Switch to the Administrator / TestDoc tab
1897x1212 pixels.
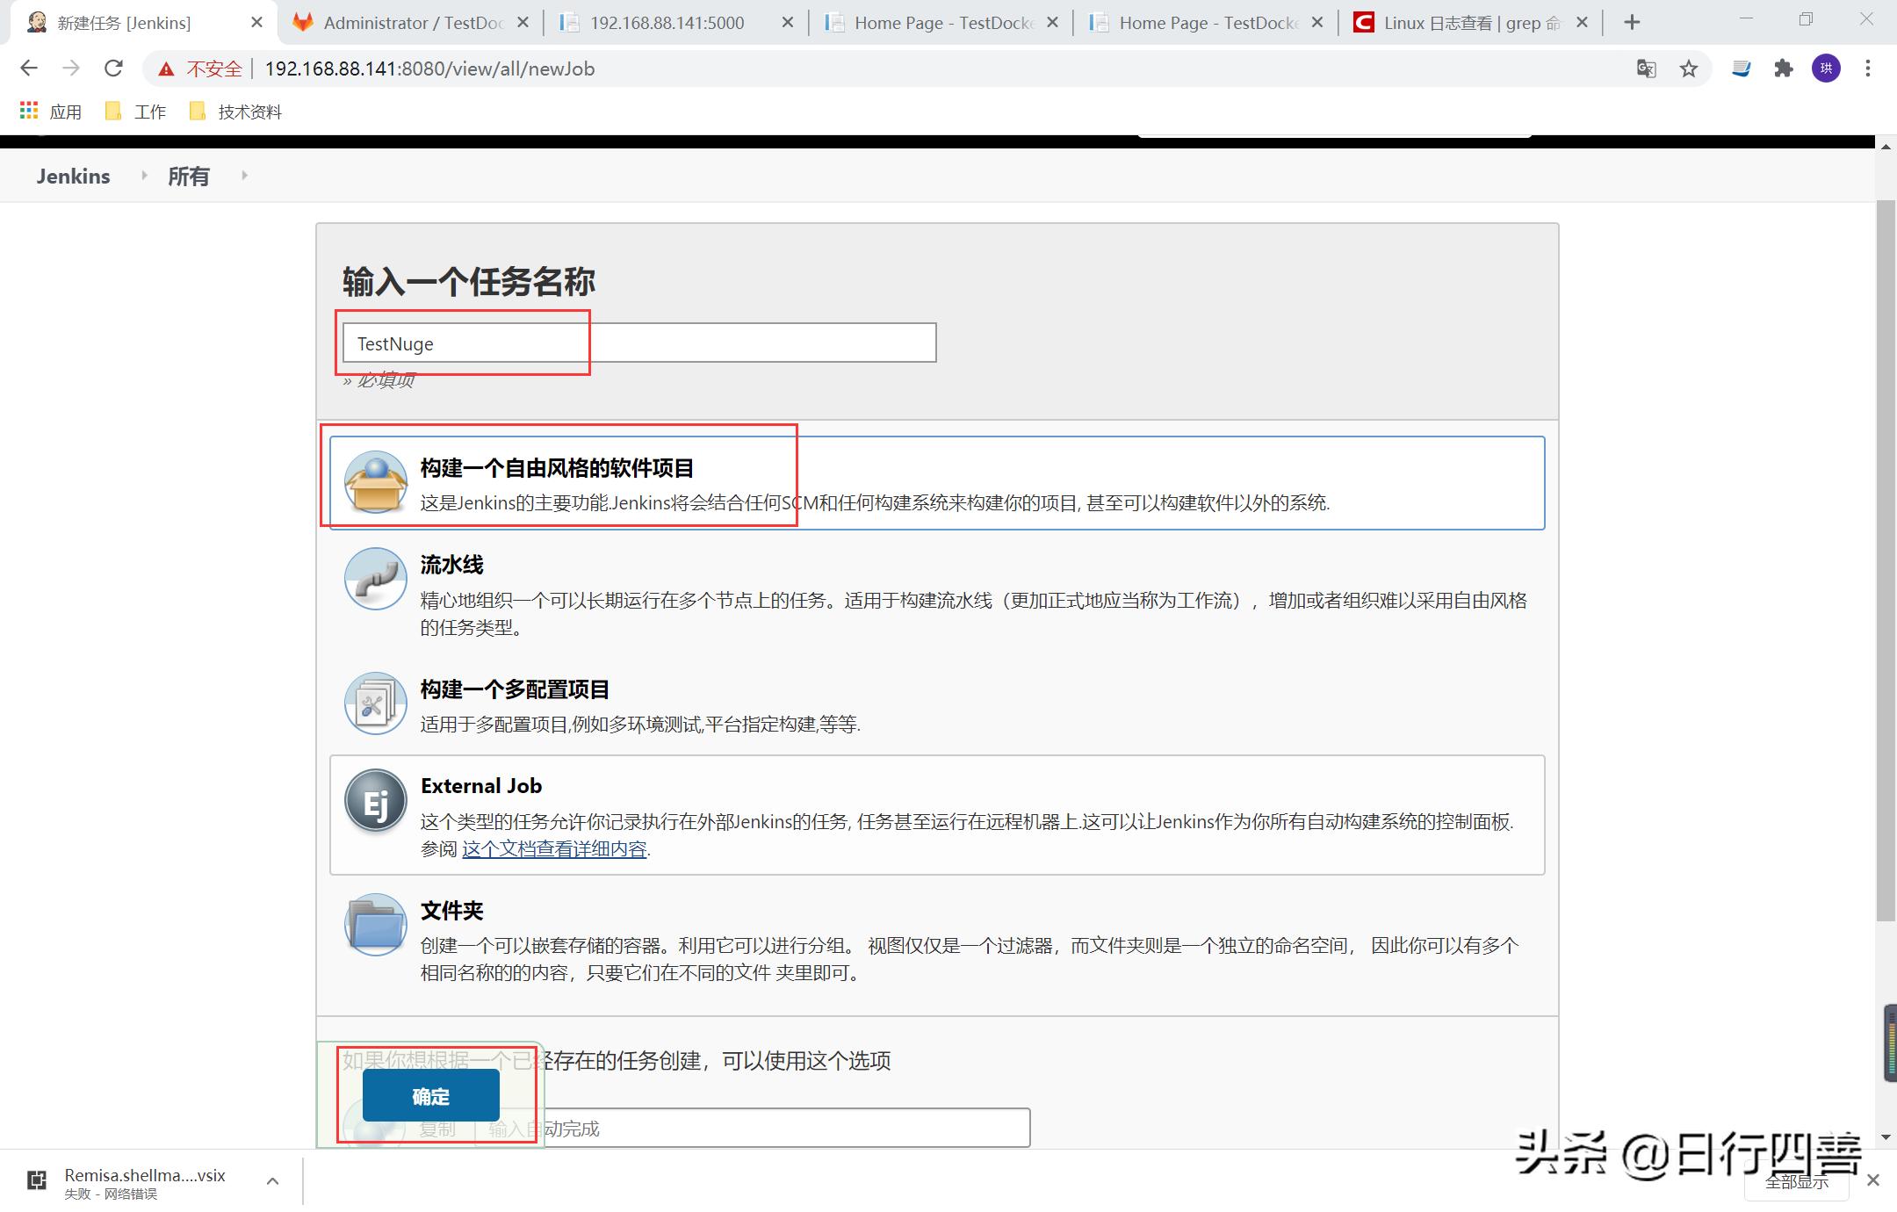[404, 22]
